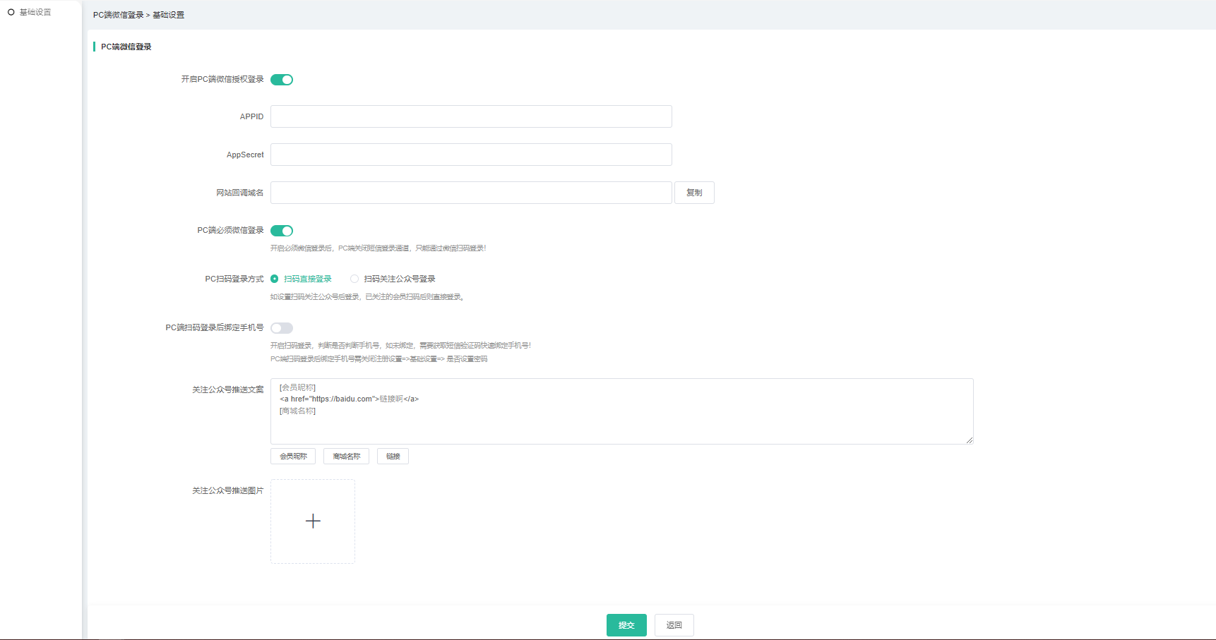The width and height of the screenshot is (1216, 640).
Task: Click inside the 关注公众号推送文案 textarea
Action: point(621,423)
